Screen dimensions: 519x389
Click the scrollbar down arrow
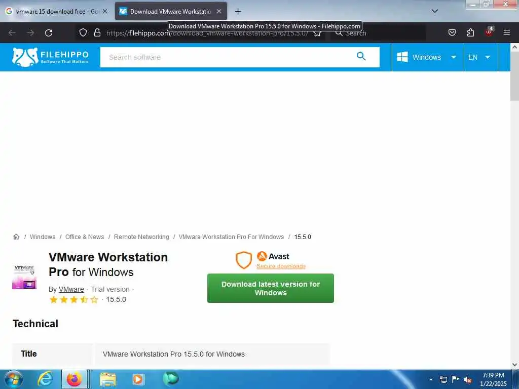point(514,365)
